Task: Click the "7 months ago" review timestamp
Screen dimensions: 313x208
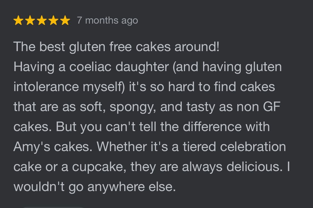Action: [x=107, y=21]
